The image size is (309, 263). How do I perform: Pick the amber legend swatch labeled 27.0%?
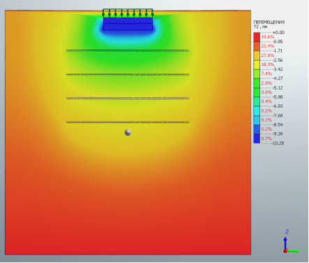tap(257, 56)
